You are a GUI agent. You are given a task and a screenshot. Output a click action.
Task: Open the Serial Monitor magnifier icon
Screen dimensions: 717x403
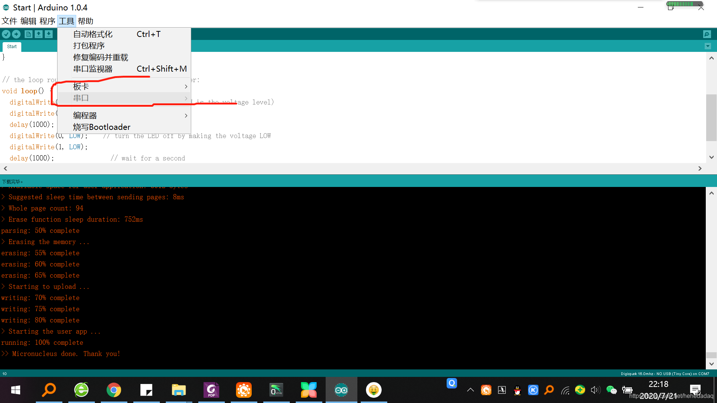[x=707, y=34]
